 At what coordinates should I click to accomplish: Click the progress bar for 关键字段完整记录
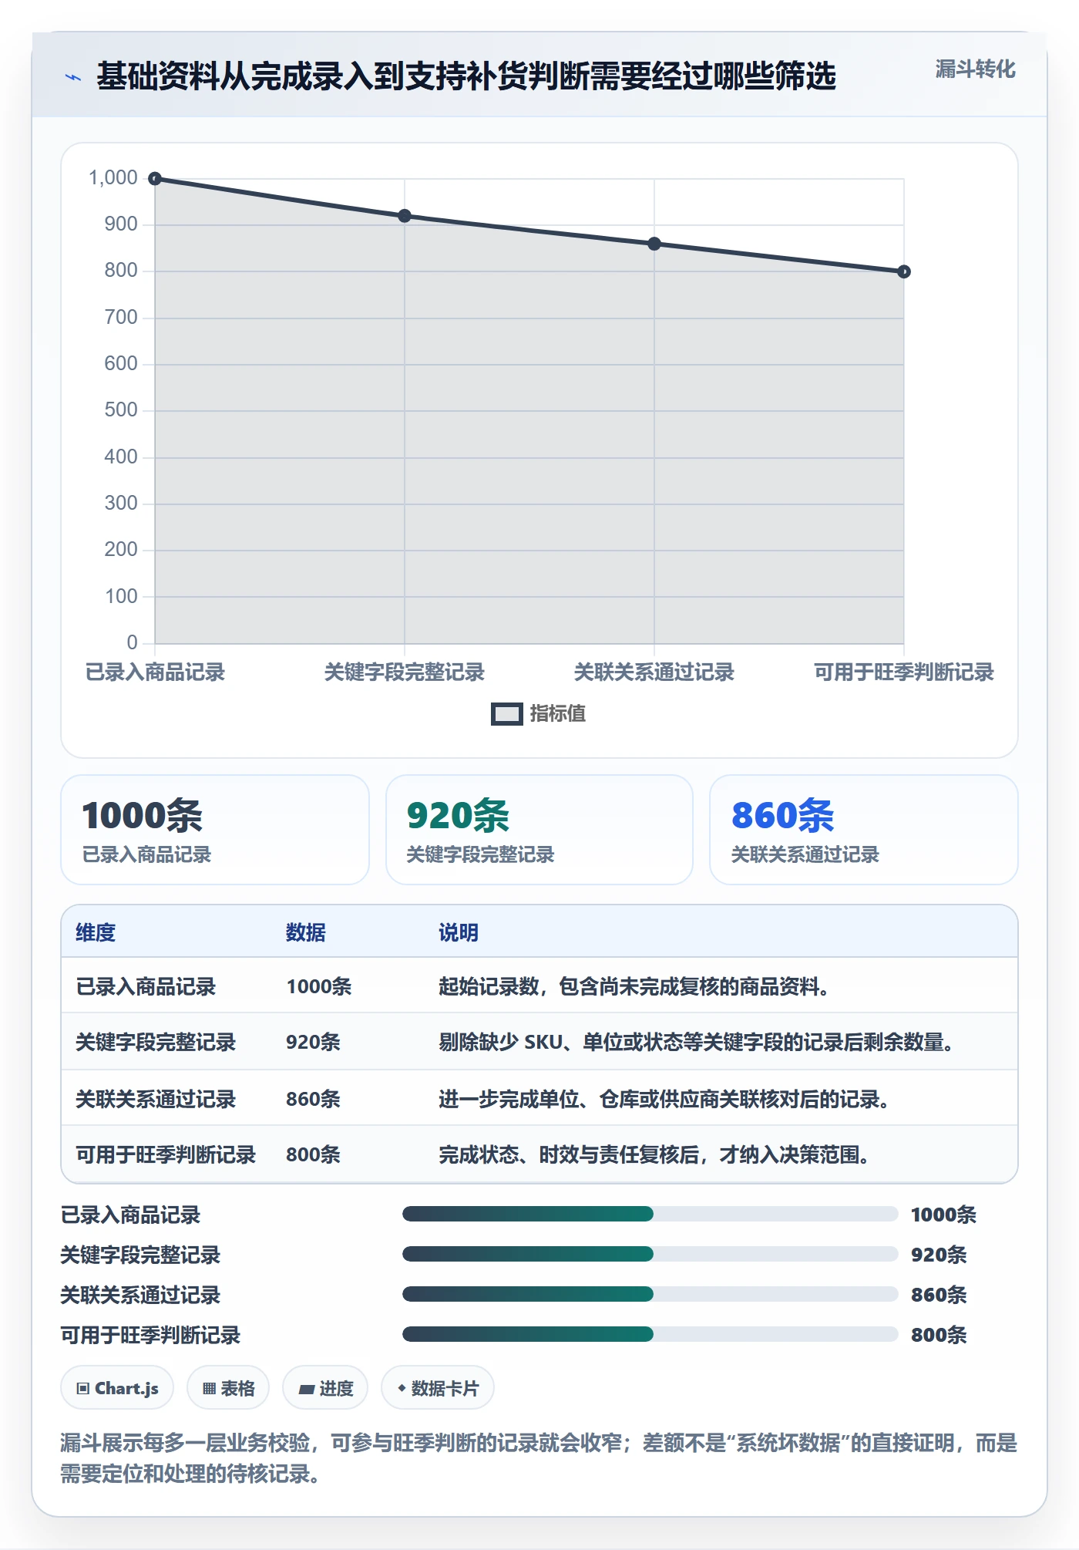tap(650, 1254)
